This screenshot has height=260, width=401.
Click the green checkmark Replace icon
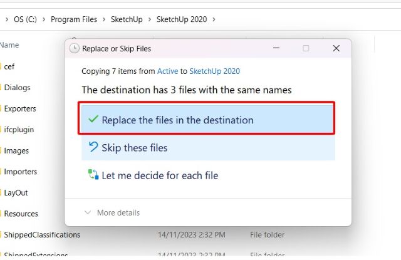(93, 119)
